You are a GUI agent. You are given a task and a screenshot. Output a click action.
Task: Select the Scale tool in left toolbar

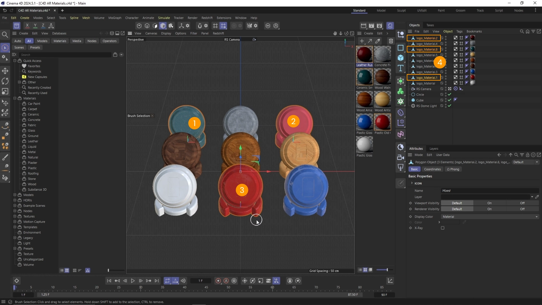pyautogui.click(x=5, y=91)
